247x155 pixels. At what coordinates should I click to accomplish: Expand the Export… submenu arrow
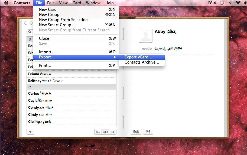(x=115, y=57)
